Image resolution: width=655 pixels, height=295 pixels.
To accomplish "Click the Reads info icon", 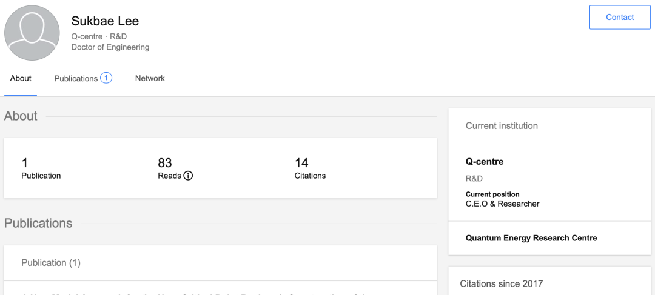I will point(188,176).
